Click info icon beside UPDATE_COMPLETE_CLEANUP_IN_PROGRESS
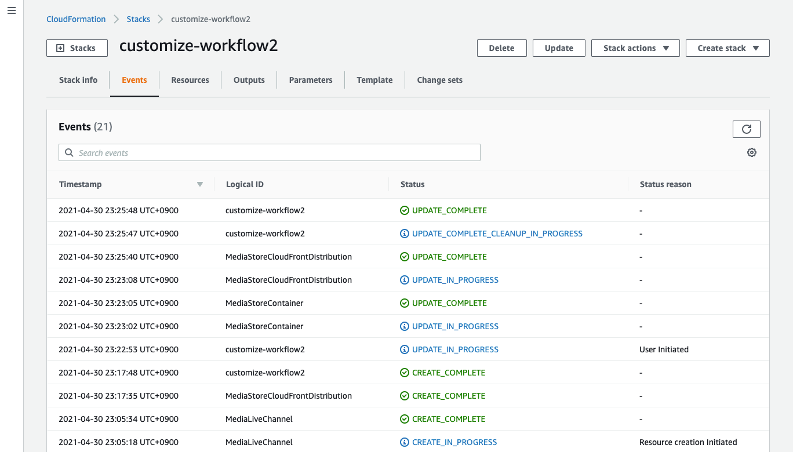793x452 pixels. pos(404,233)
